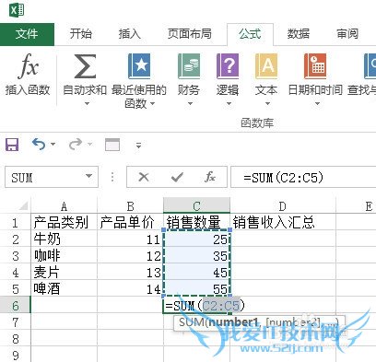Image resolution: width=376 pixels, height=362 pixels.
Task: Click cell A5 containing 啤酒
Action: pos(64,288)
